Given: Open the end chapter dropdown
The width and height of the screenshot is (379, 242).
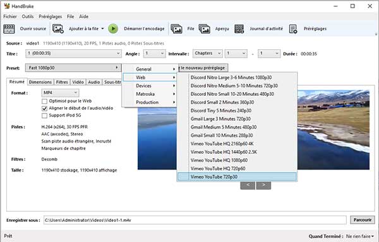Looking at the screenshot, I should [x=269, y=54].
